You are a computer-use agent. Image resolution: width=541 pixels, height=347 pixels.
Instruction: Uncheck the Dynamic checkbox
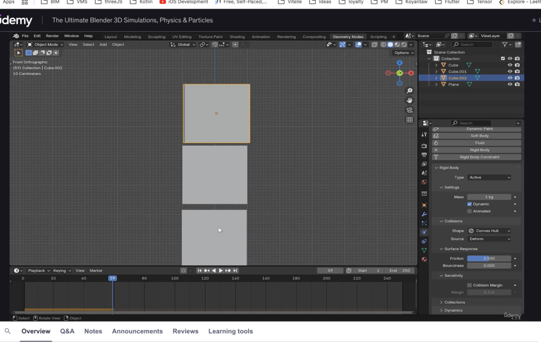469,204
